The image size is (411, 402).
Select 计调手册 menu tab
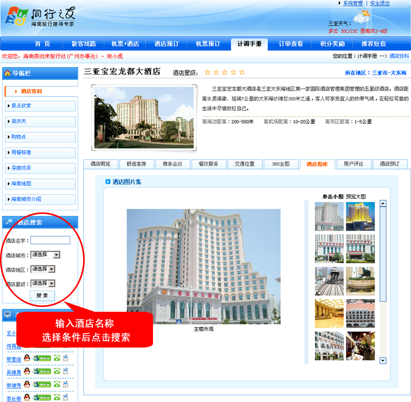tap(249, 44)
